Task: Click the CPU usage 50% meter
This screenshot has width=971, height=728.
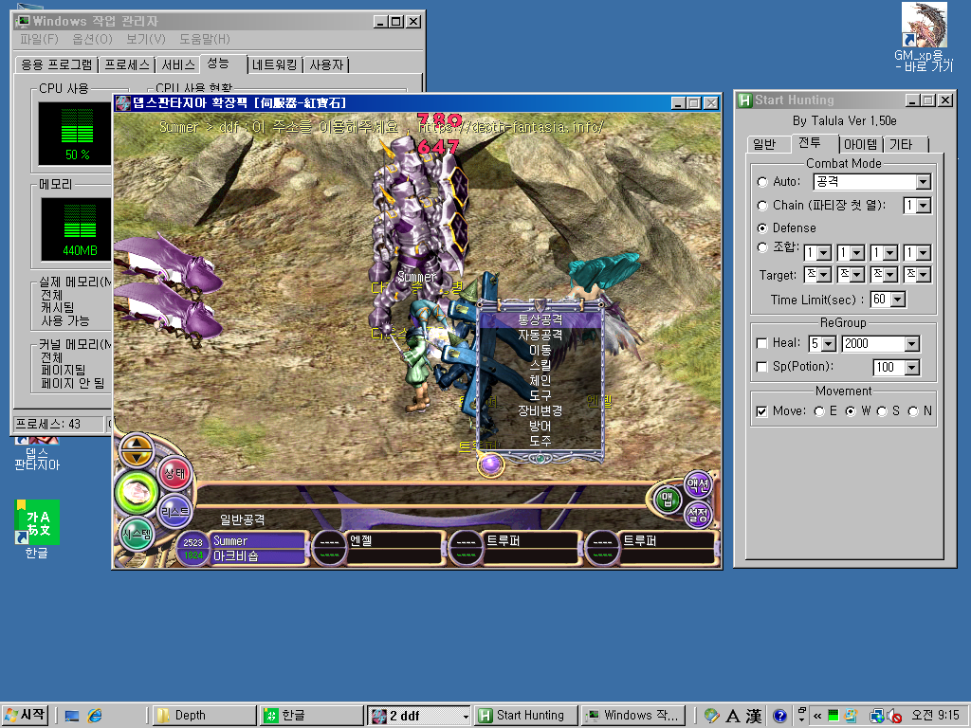Action: click(x=77, y=134)
